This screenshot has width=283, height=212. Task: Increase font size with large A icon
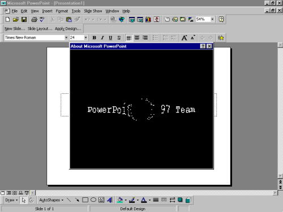point(185,38)
